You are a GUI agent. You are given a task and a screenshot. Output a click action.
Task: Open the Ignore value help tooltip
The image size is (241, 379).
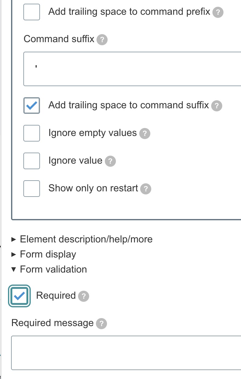coord(110,161)
